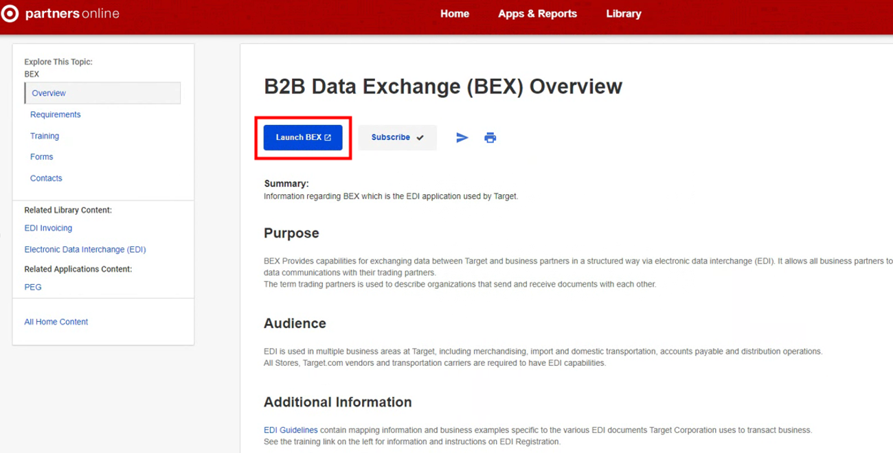Open the Forms page
This screenshot has height=453, width=893.
[x=41, y=156]
